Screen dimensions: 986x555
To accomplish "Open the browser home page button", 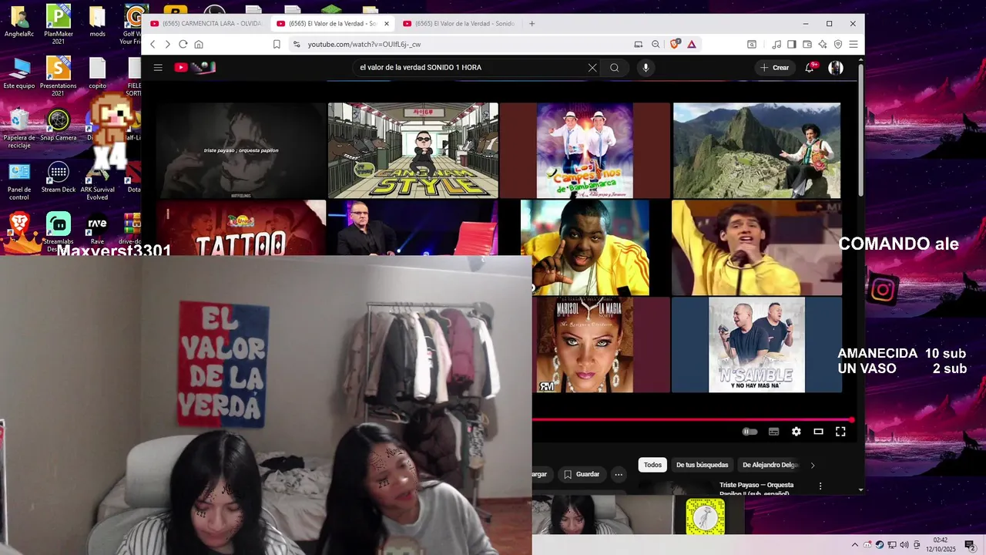I will 199,45.
